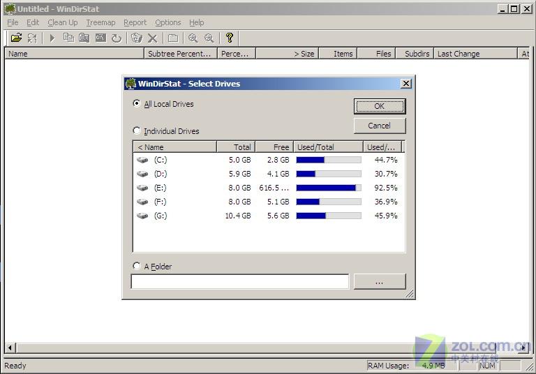Click the D: drive icon
The width and height of the screenshot is (536, 374).
click(142, 174)
